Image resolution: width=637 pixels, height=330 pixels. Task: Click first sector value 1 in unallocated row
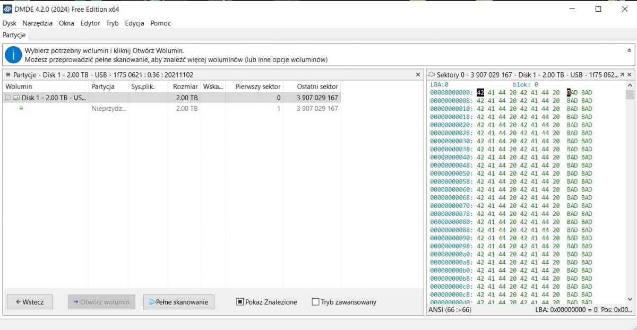[x=278, y=108]
